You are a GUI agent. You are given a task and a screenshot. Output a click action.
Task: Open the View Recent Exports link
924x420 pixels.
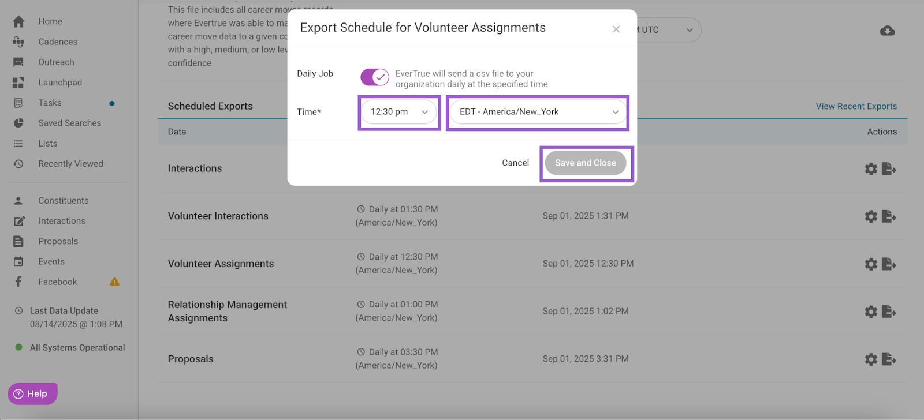[x=856, y=106]
